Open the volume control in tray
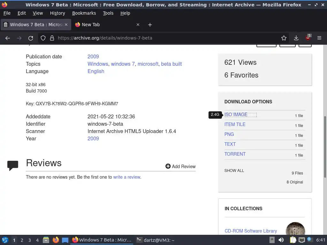Viewport: 327px width, 245px height. [x=281, y=240]
